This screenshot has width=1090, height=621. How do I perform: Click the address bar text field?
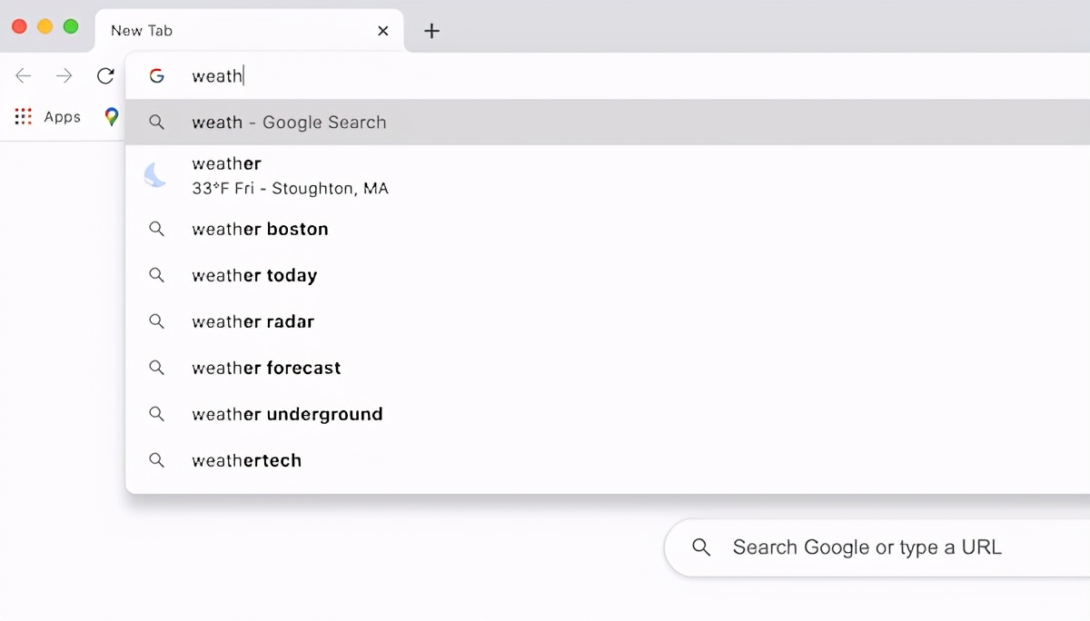545,76
